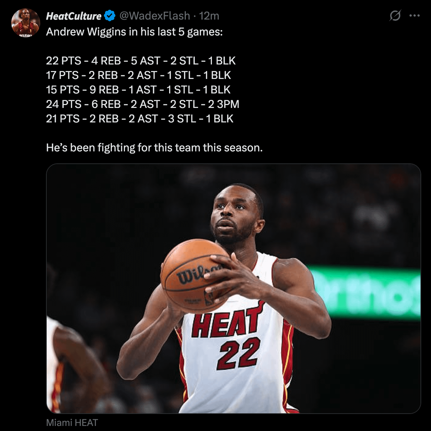Click the 15 PTS - 9 REB stat line

pos(138,89)
